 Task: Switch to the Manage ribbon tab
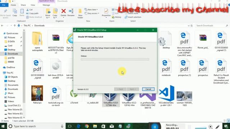point(46,5)
